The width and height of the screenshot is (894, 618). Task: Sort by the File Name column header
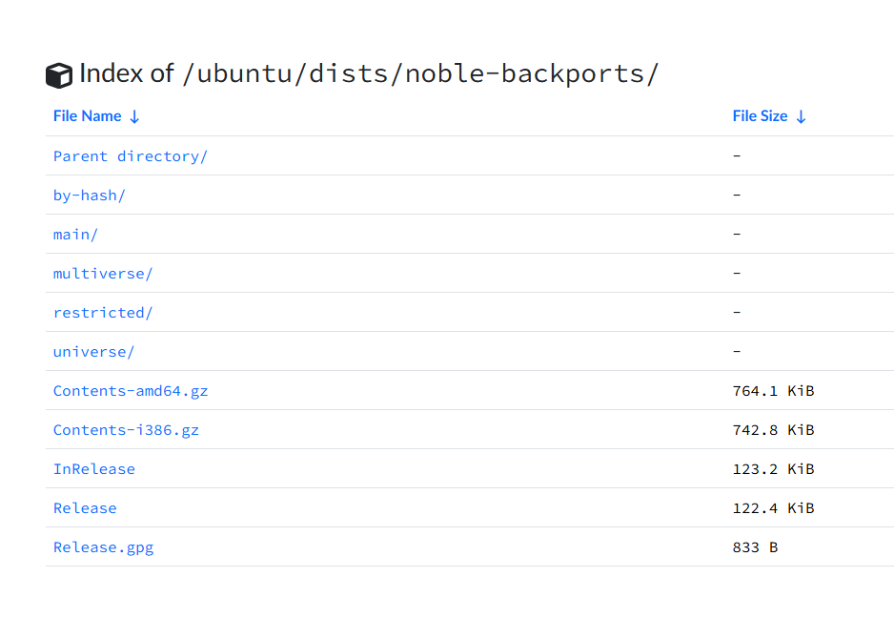click(88, 115)
